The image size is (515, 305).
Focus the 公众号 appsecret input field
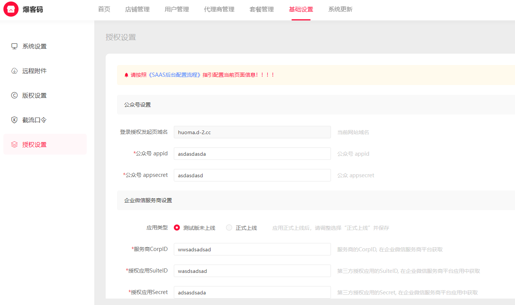pos(252,175)
